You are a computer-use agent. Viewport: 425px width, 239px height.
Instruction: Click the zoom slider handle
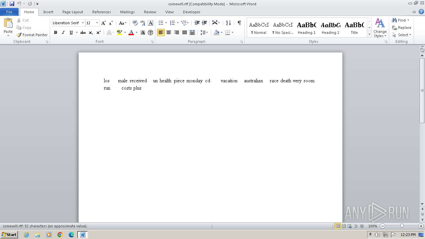coord(402,226)
